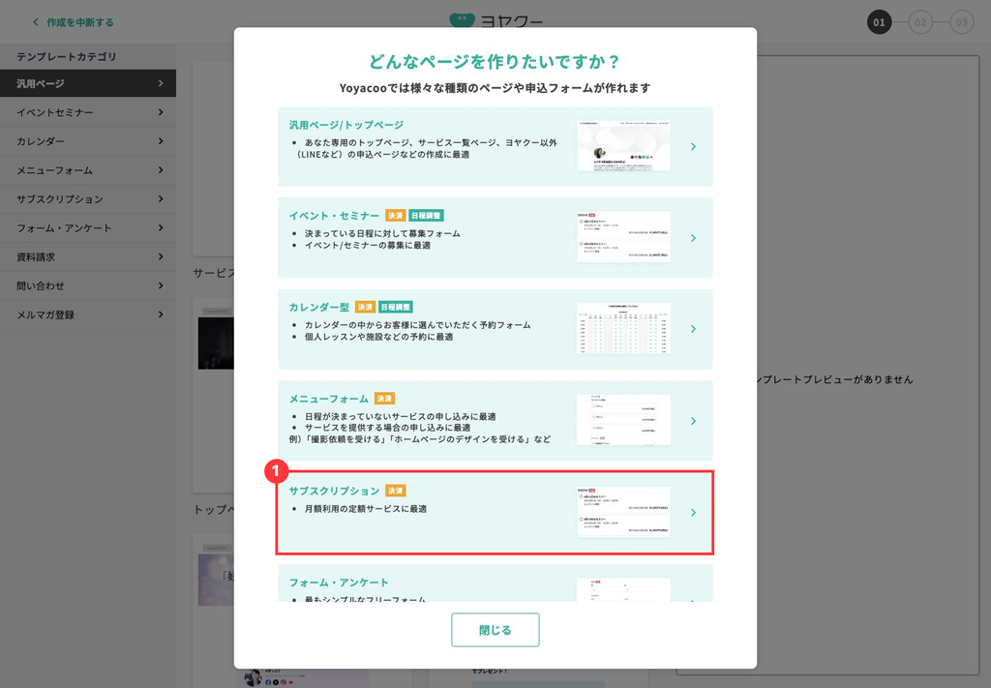Click 汎用ページ preview thumbnail
Screen dimensions: 991x688
624,145
